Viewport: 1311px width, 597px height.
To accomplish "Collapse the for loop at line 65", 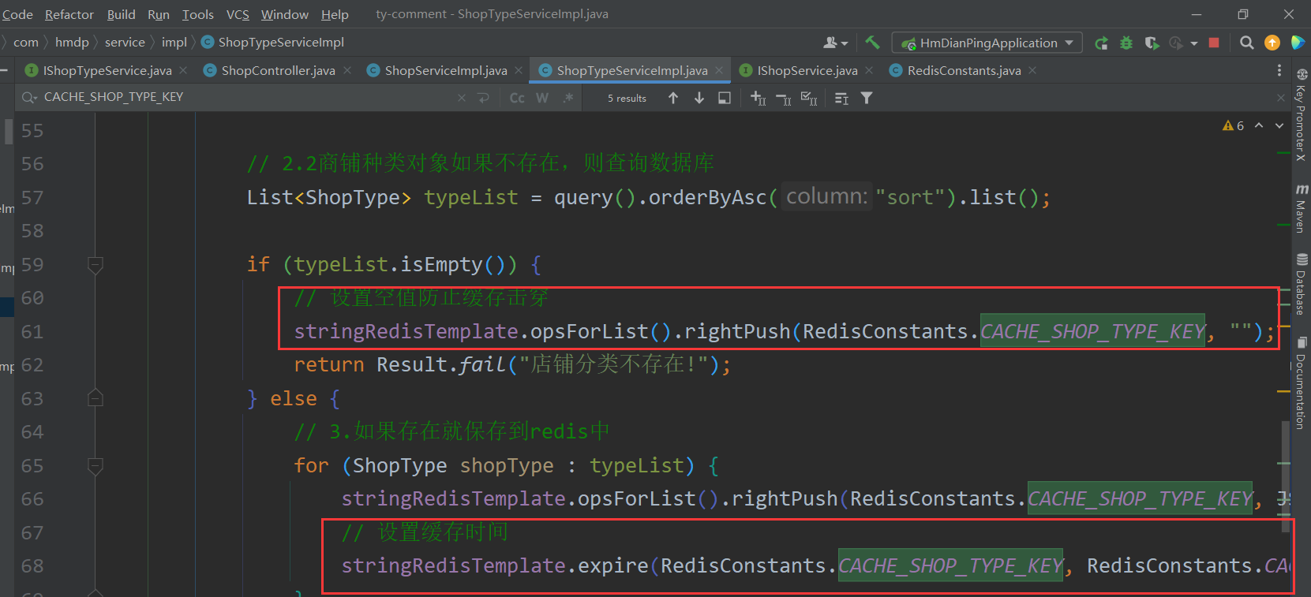I will (x=96, y=465).
